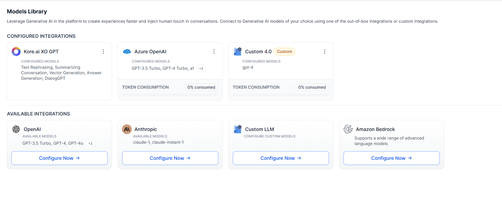Click the Kore.ai XO GPT logo icon
Screen dimensions: 502x210
pyautogui.click(x=16, y=51)
